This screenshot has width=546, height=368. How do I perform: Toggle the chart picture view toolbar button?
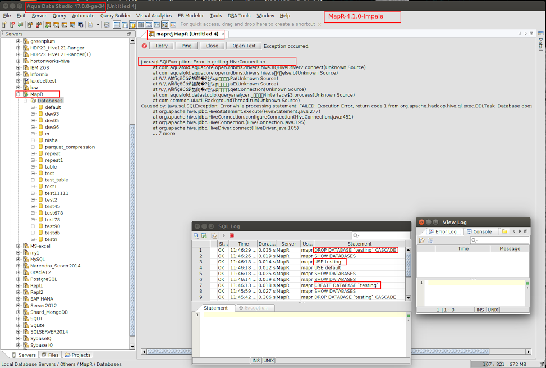[149, 25]
